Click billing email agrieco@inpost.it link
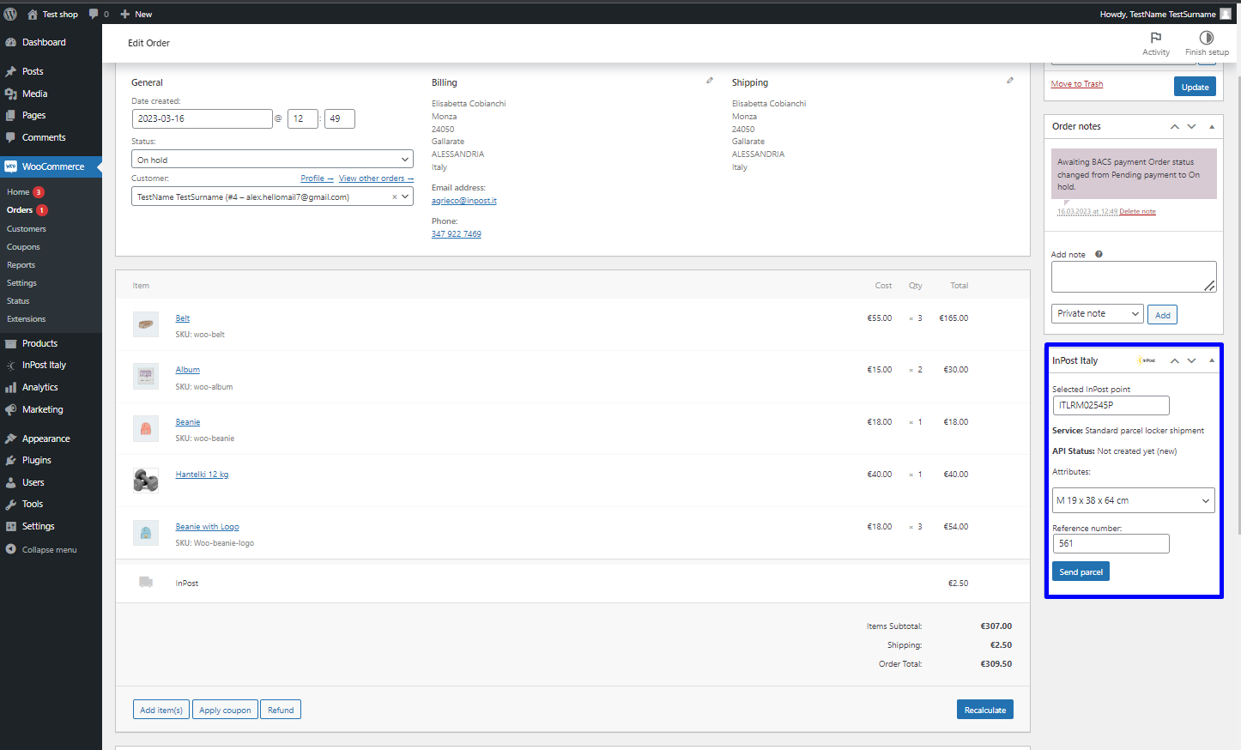1241x750 pixels. (464, 201)
